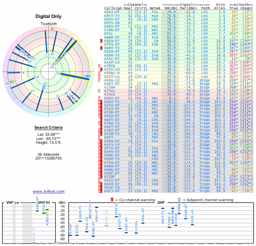Click the KOZJ-DT entry at table bottom

point(112,191)
